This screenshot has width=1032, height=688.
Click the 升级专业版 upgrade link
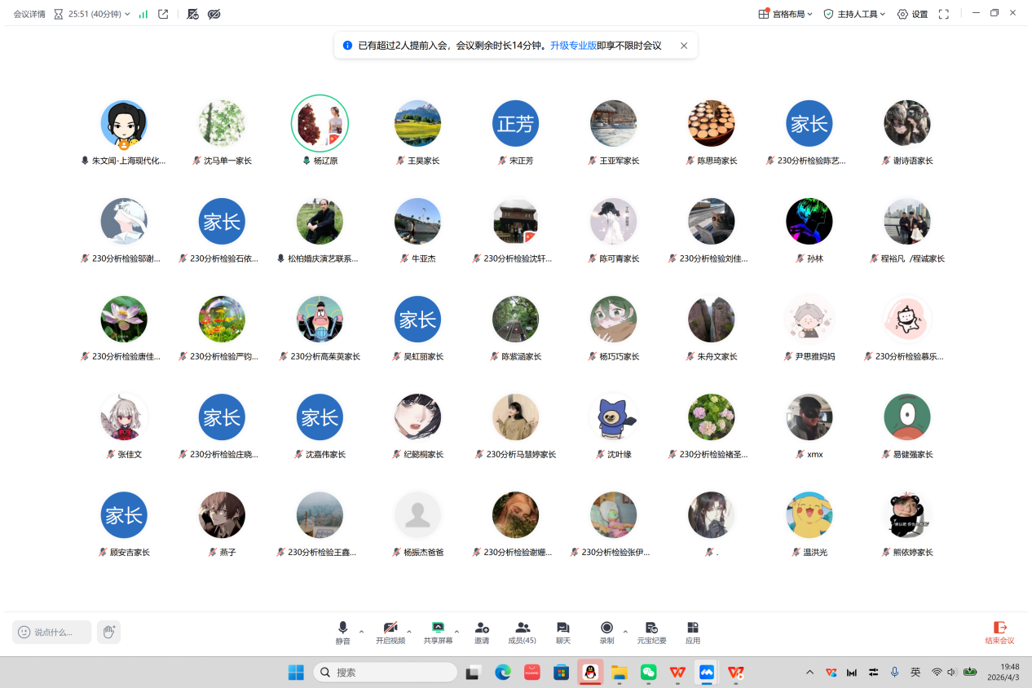pyautogui.click(x=573, y=46)
